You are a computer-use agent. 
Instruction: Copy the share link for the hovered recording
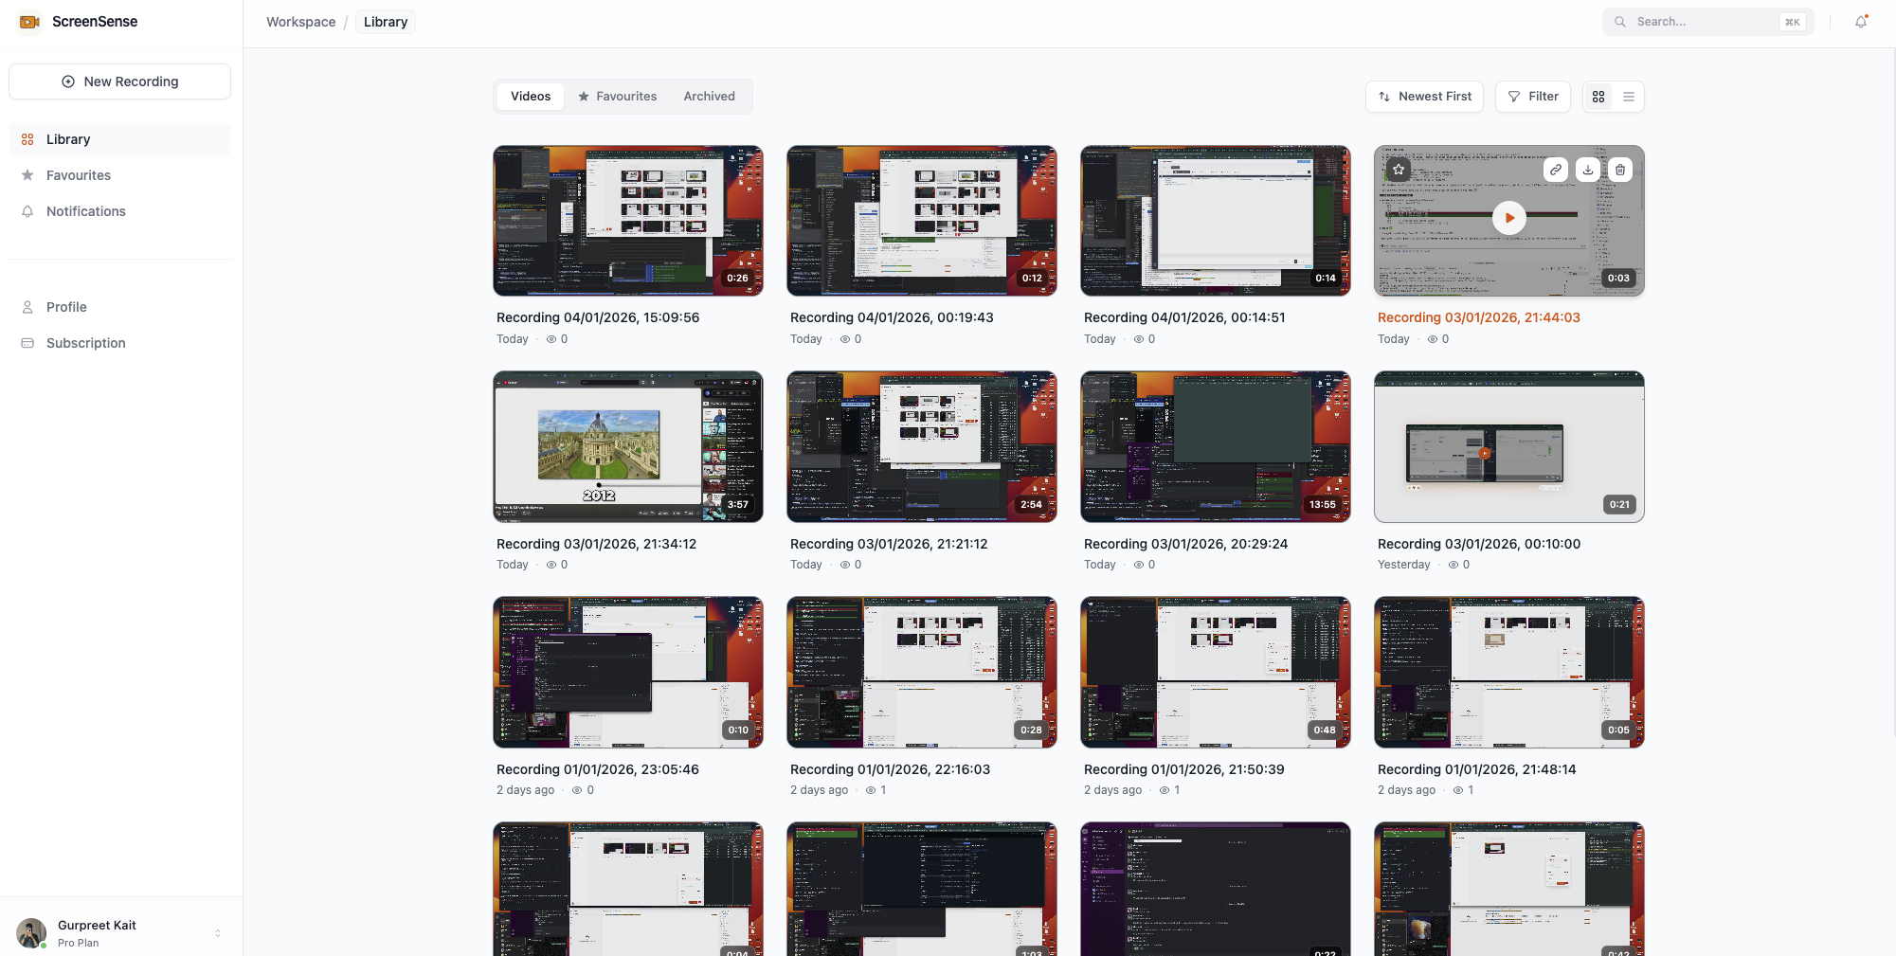pyautogui.click(x=1555, y=170)
